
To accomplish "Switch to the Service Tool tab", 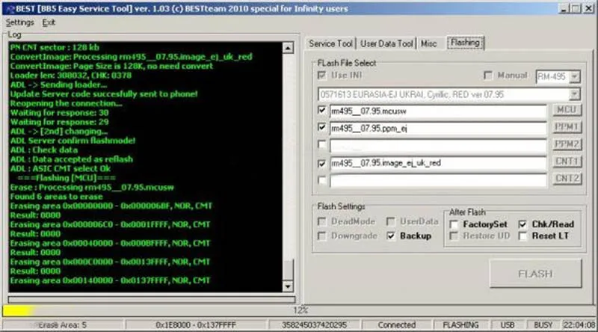I will [x=330, y=43].
